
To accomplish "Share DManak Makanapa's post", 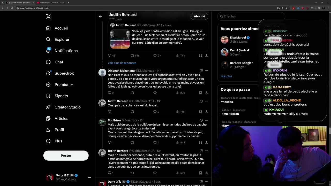I will pyautogui.click(x=206, y=93).
